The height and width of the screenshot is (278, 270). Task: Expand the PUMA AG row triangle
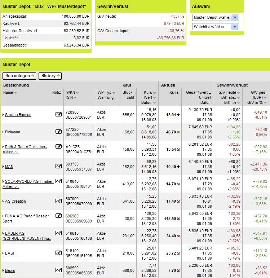tap(3, 216)
